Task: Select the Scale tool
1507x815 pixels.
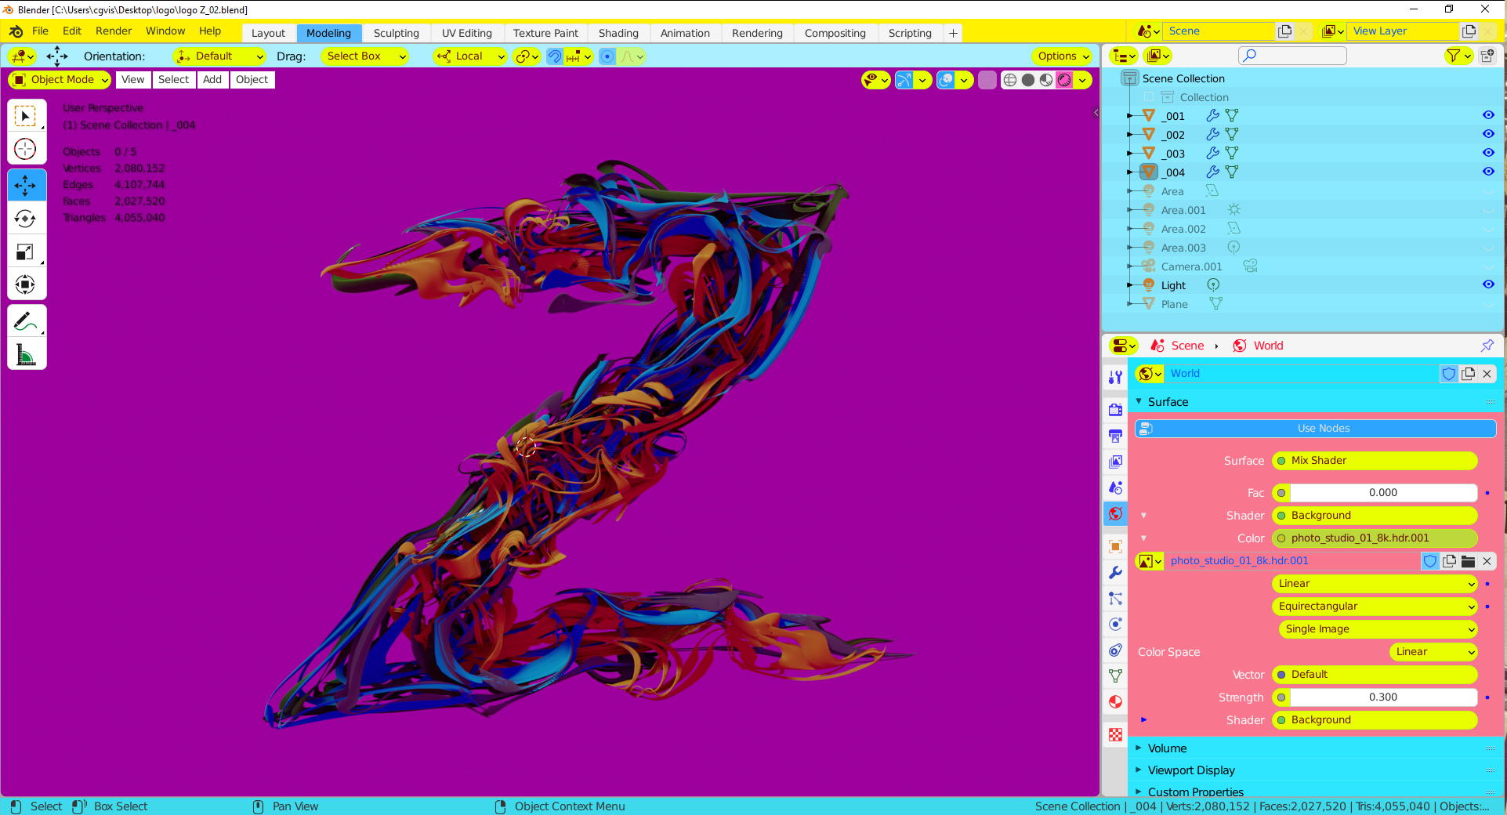Action: (x=26, y=252)
